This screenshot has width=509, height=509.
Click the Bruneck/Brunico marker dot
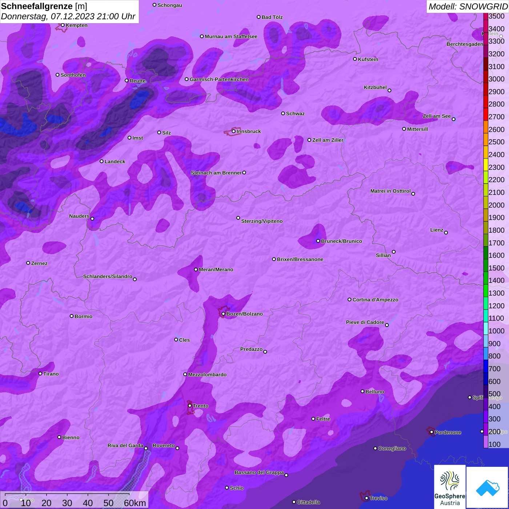[x=318, y=241]
